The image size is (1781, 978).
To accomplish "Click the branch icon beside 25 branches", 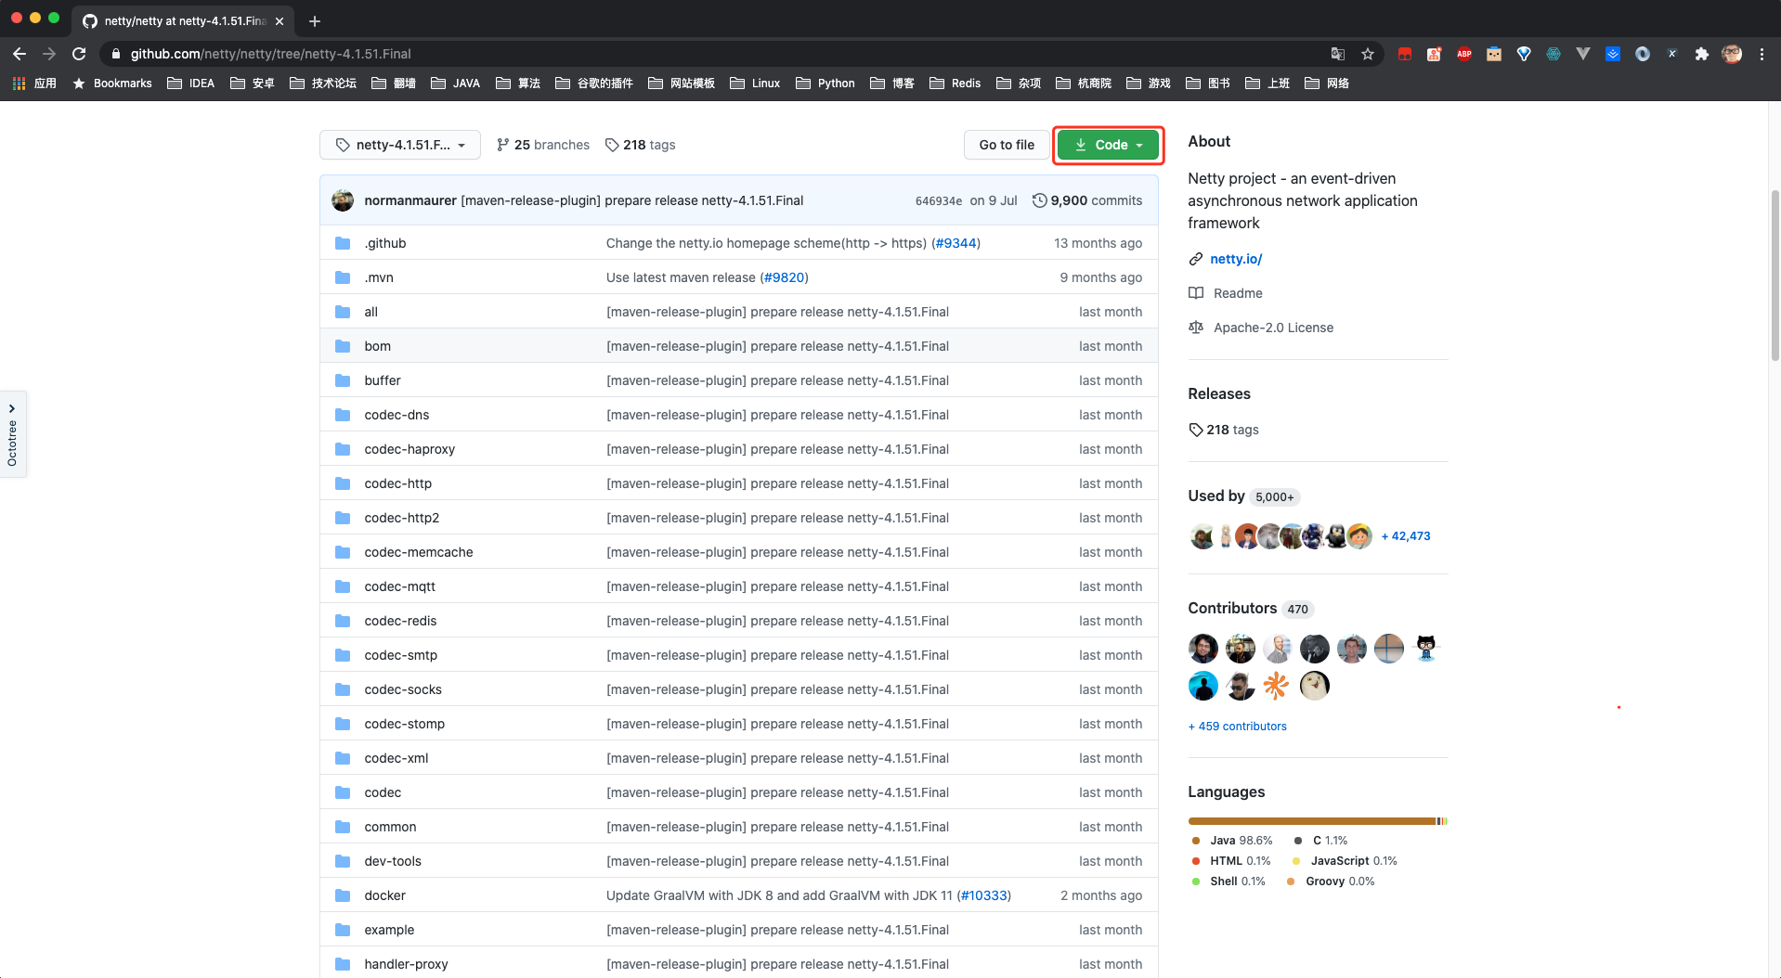I will (502, 145).
